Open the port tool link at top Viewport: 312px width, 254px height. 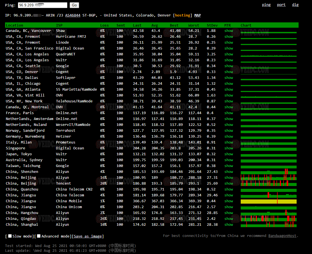point(281,5)
